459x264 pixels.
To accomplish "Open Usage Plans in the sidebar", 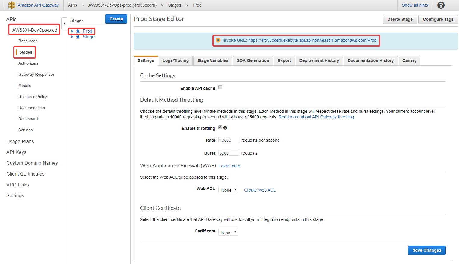I will (20, 141).
